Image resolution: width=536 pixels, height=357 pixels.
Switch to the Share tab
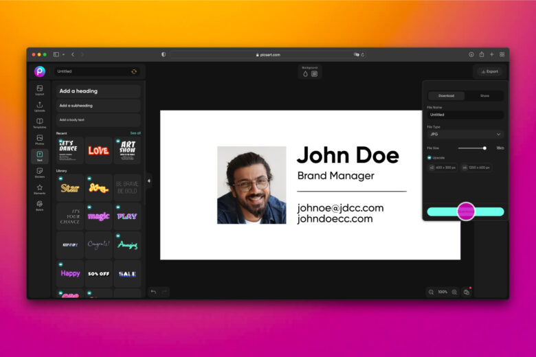tap(484, 95)
